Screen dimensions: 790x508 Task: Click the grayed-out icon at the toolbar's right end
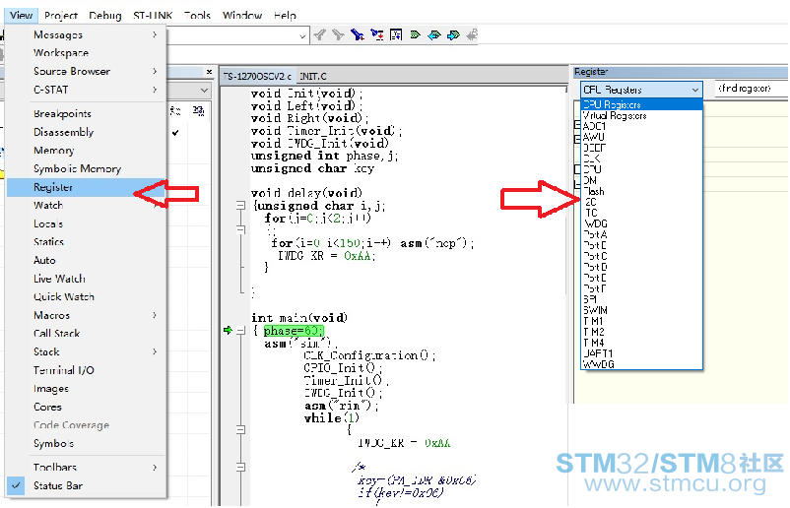(x=472, y=34)
